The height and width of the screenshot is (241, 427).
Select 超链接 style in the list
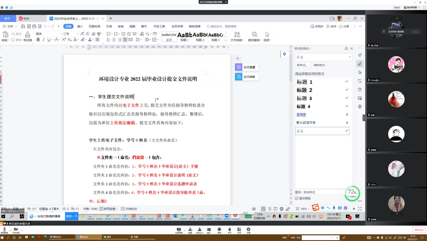(x=322, y=115)
